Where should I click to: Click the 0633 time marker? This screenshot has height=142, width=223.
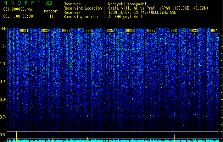tap(66, 31)
